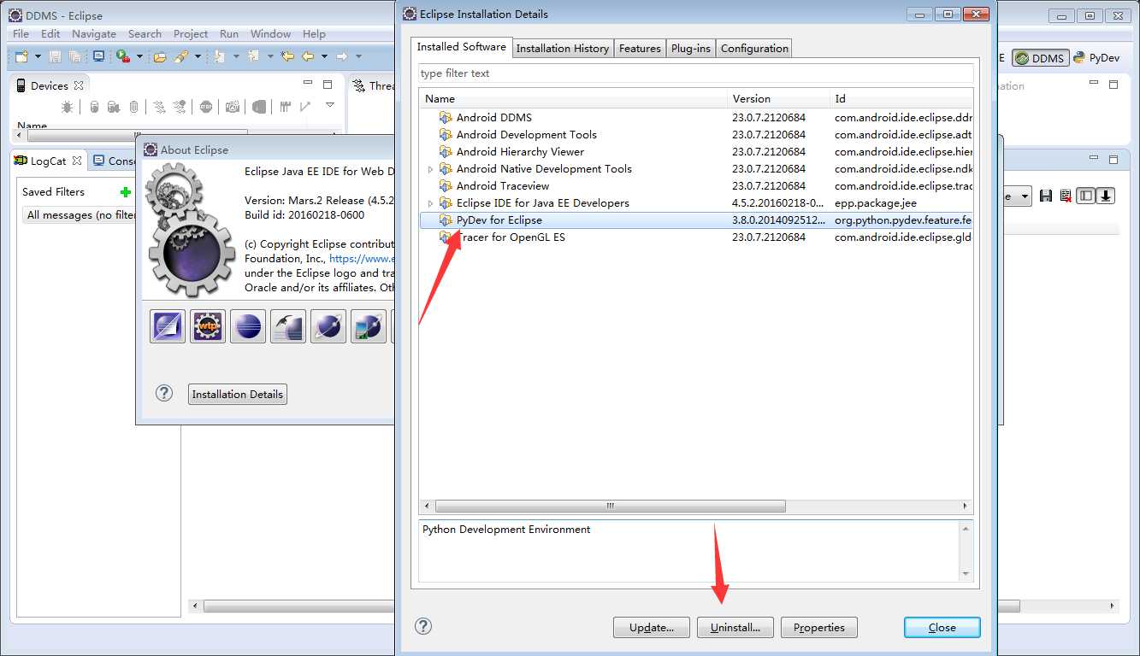Click the help icon in Installation Details dialog
The width and height of the screenshot is (1140, 656).
tap(423, 626)
